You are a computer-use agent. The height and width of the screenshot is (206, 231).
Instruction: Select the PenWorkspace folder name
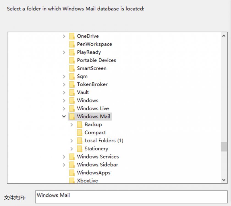[94, 44]
